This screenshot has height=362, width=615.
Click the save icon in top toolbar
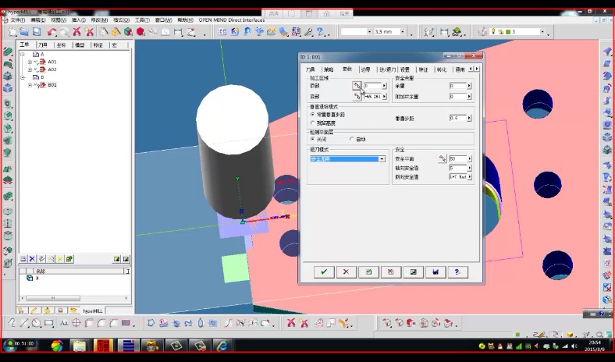[37, 32]
